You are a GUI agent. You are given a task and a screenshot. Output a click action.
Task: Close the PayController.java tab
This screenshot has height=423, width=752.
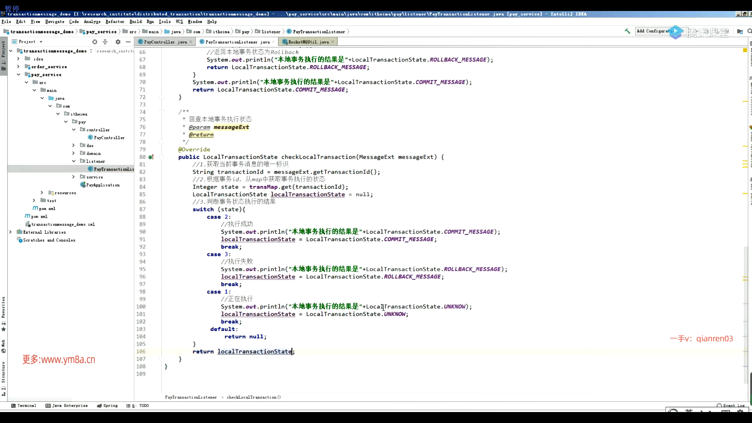[191, 42]
